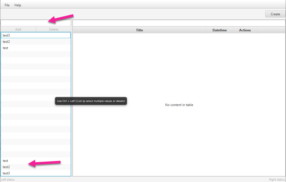Screen dimensions: 286x182
Task: Dismiss the multi-select tooltip
Action: tap(91, 101)
